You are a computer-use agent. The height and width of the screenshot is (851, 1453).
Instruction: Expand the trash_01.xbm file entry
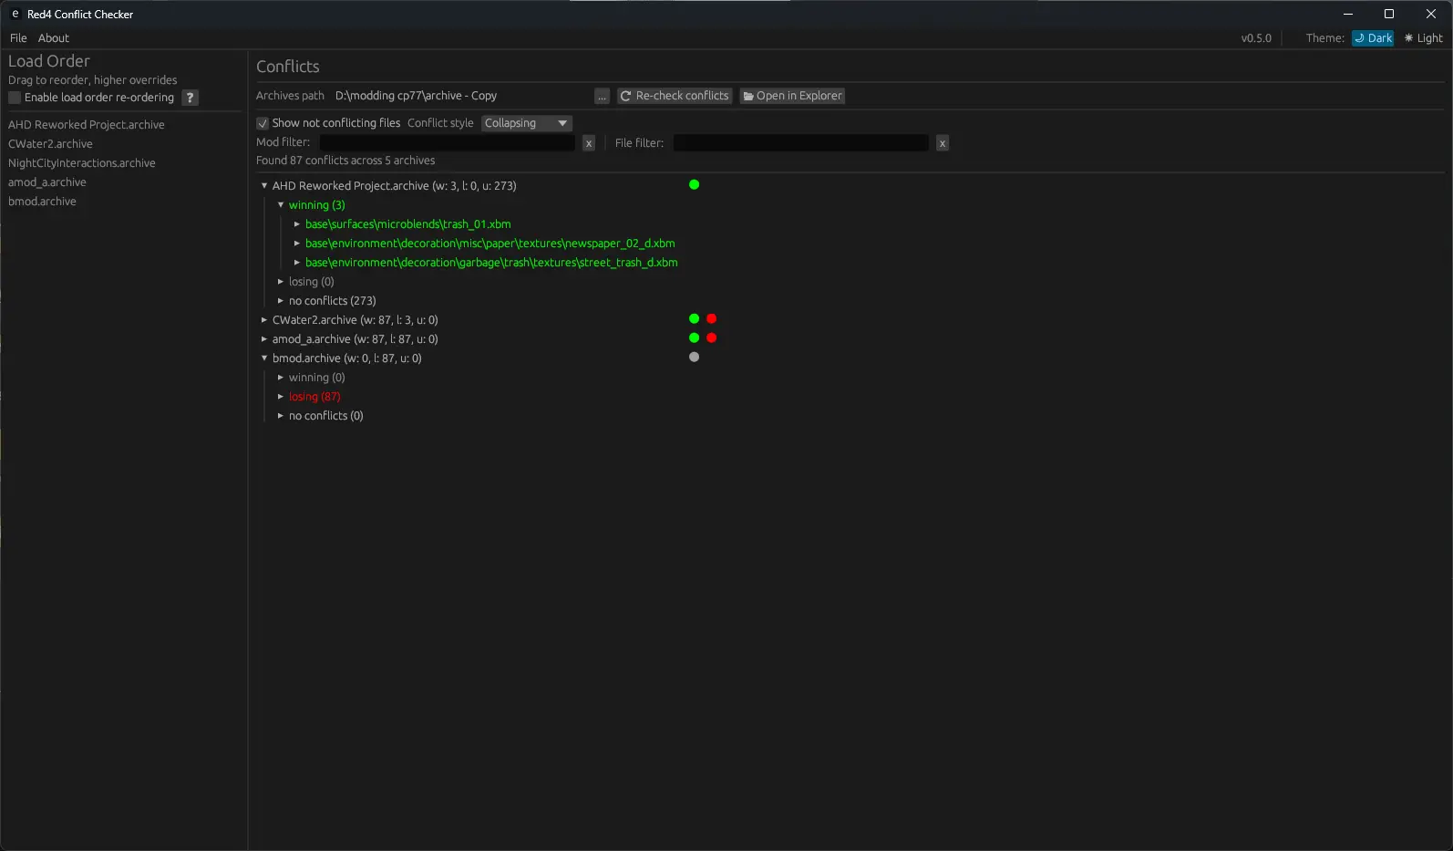pyautogui.click(x=297, y=223)
